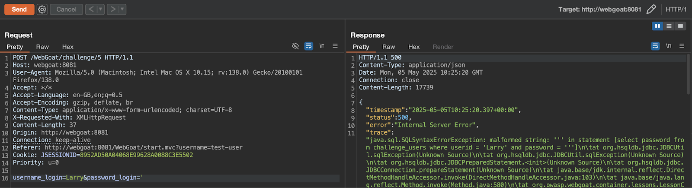Click the request Content-Type header line
Image resolution: width=692 pixels, height=188 pixels.
122,110
